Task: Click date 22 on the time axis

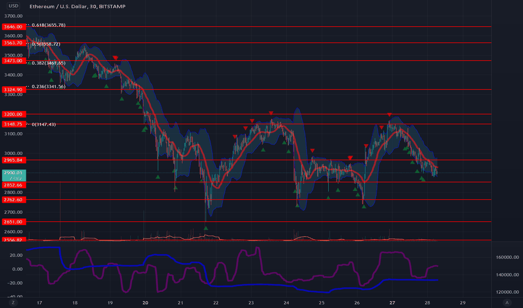Action: click(216, 302)
